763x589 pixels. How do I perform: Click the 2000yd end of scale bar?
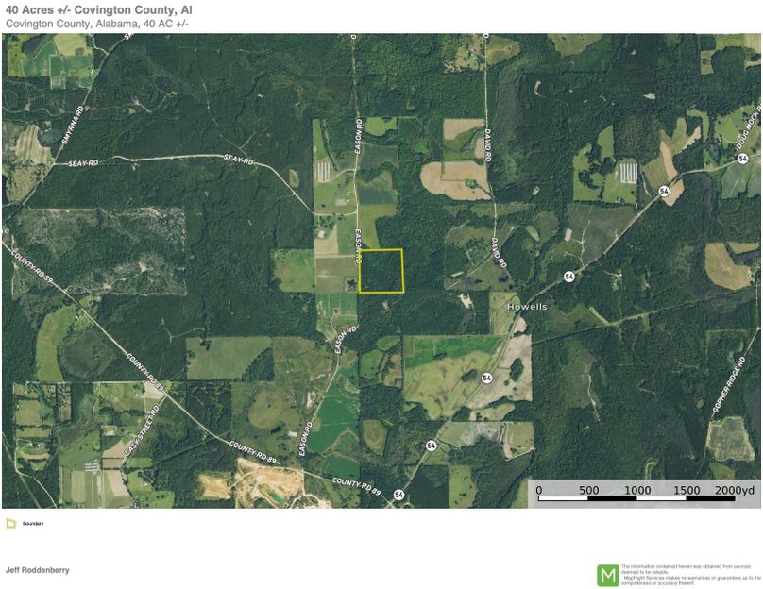point(733,490)
